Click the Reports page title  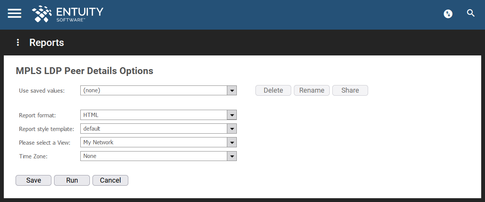coord(46,43)
